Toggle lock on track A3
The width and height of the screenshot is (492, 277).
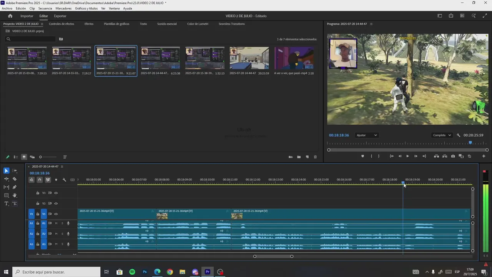[38, 244]
